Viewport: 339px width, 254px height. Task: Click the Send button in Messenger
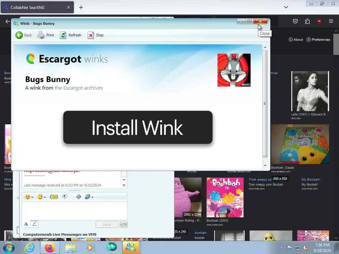click(x=107, y=225)
